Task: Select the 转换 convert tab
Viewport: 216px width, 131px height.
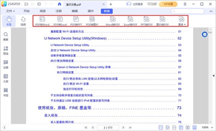Action: (x=107, y=11)
